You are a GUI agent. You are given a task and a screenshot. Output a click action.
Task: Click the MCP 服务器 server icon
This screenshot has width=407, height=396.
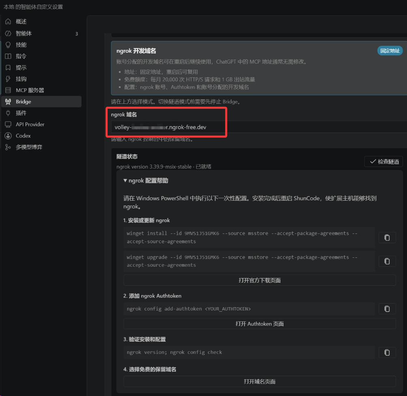[8, 90]
